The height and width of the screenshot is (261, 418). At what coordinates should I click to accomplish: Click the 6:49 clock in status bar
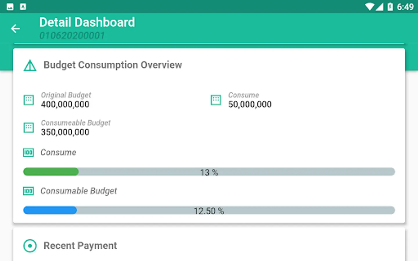(405, 7)
